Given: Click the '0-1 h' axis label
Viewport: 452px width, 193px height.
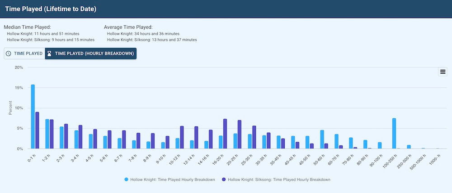Looking at the screenshot, I should (x=32, y=157).
